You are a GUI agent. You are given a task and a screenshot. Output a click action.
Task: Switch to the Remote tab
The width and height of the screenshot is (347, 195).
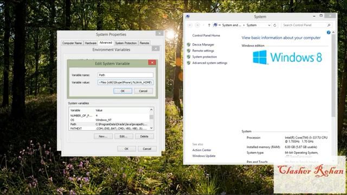tap(144, 43)
